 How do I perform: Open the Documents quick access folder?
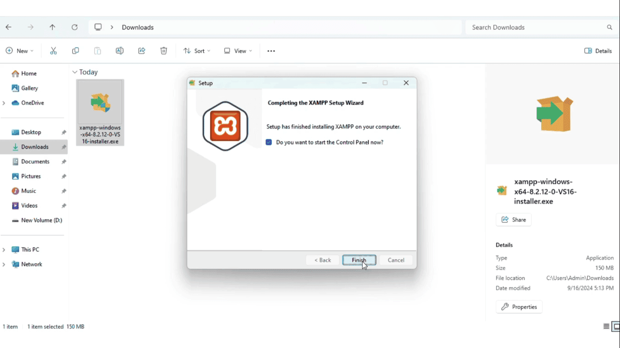[35, 161]
